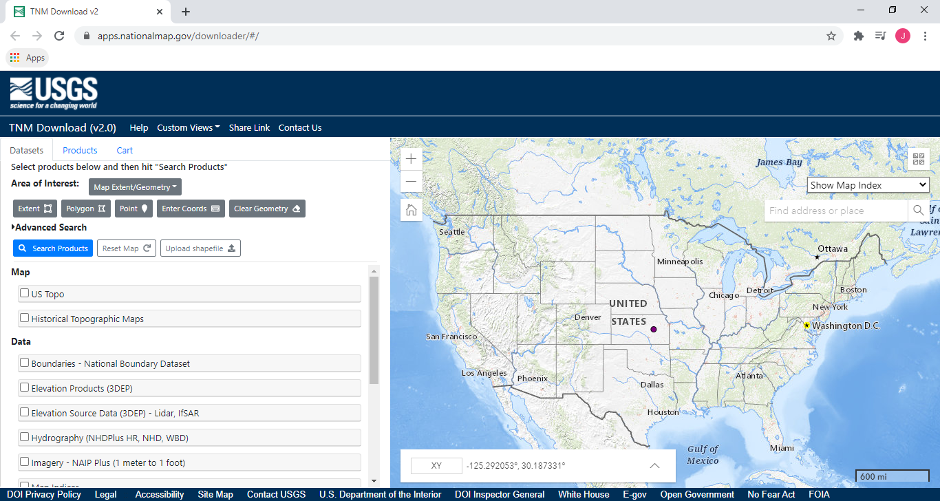940x501 pixels.
Task: Open Custom Views dropdown menu
Action: [189, 127]
